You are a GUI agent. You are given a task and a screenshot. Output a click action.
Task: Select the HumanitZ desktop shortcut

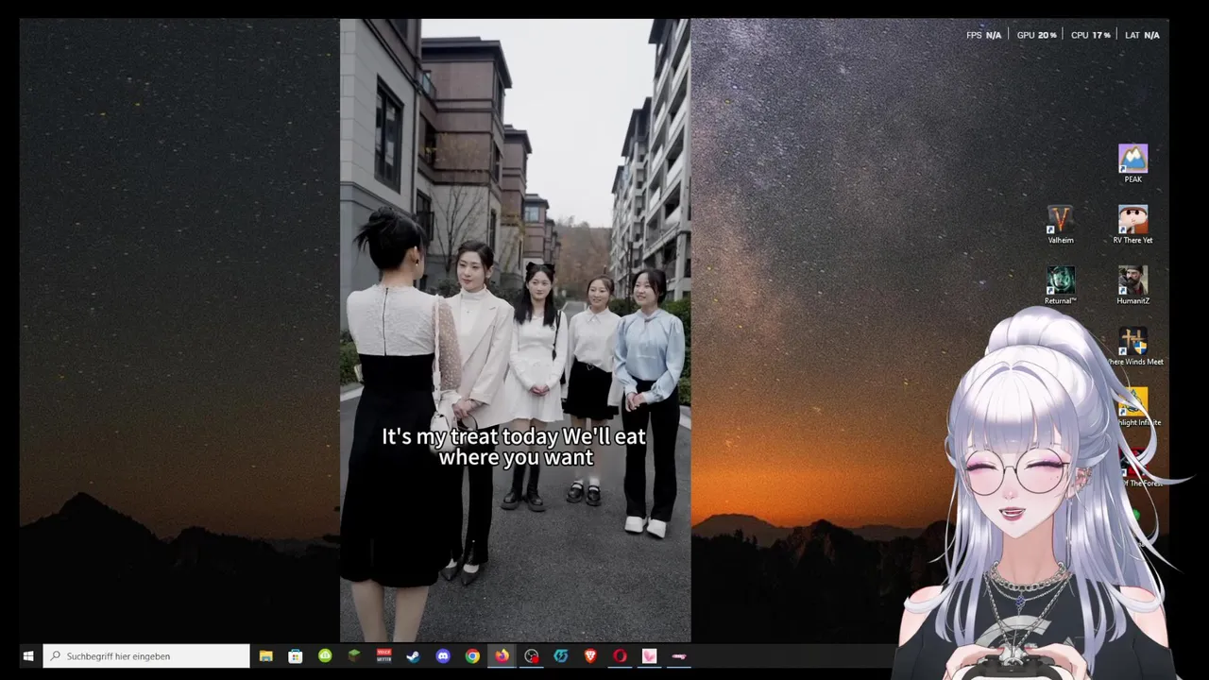tap(1132, 285)
